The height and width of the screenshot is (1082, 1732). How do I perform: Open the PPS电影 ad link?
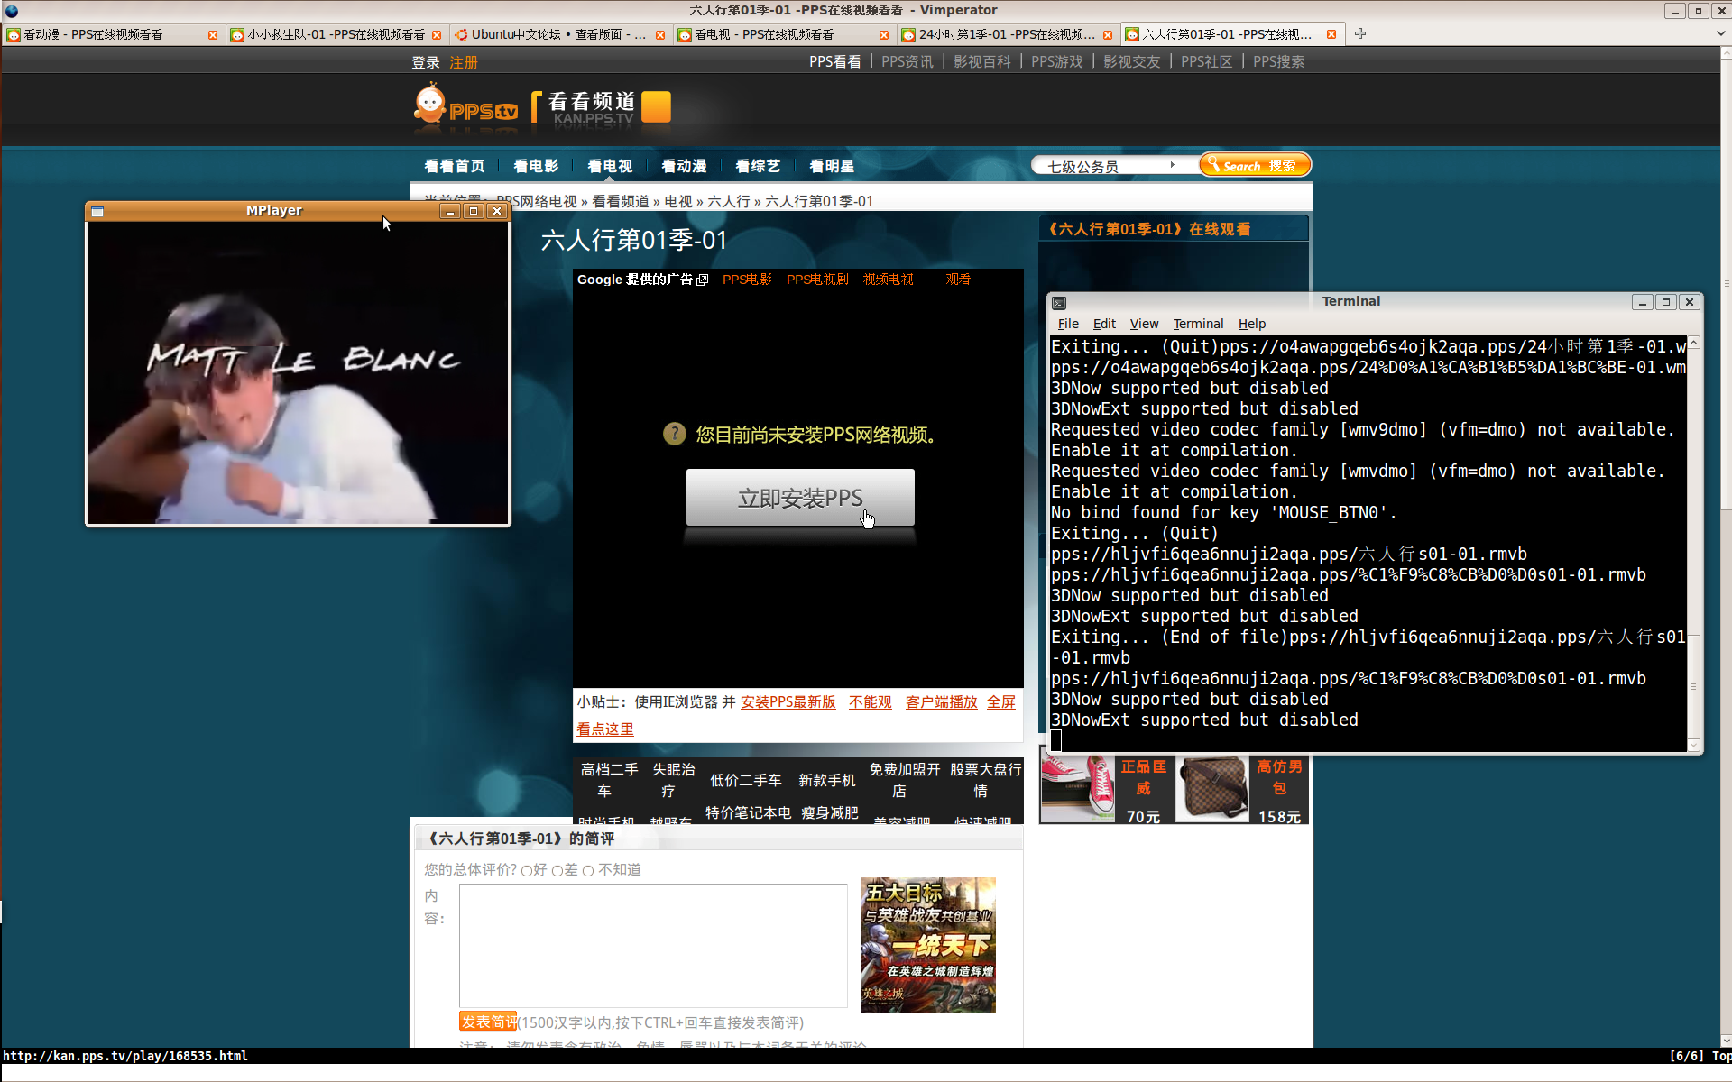pyautogui.click(x=747, y=280)
